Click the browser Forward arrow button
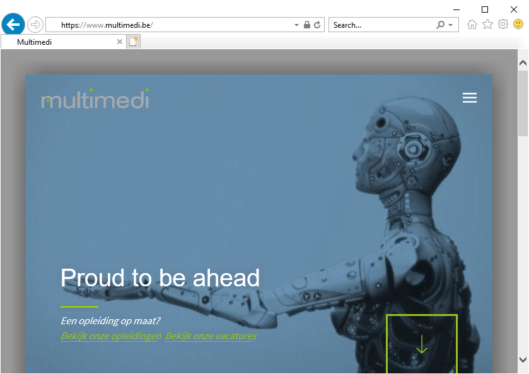 35,25
